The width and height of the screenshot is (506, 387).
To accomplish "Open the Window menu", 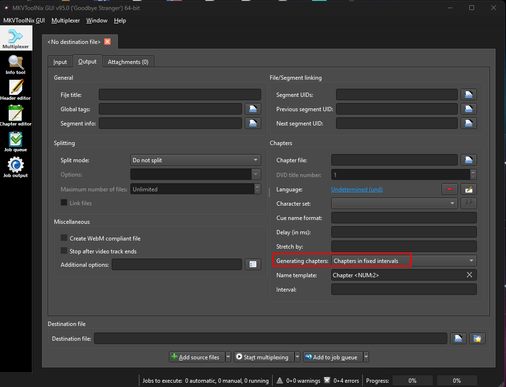I will click(x=97, y=21).
